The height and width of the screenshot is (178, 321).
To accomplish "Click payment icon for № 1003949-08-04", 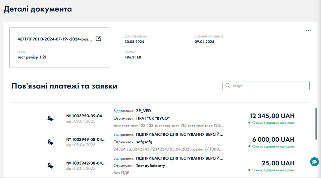I will (x=50, y=142).
